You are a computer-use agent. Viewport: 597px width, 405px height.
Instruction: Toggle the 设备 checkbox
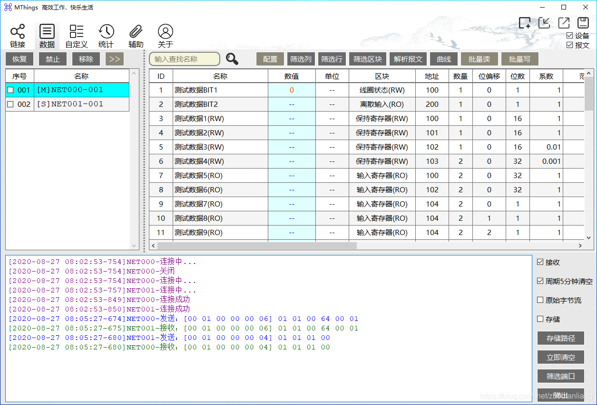point(570,36)
